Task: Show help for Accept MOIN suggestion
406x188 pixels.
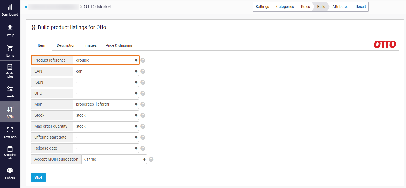Action: coord(151,159)
